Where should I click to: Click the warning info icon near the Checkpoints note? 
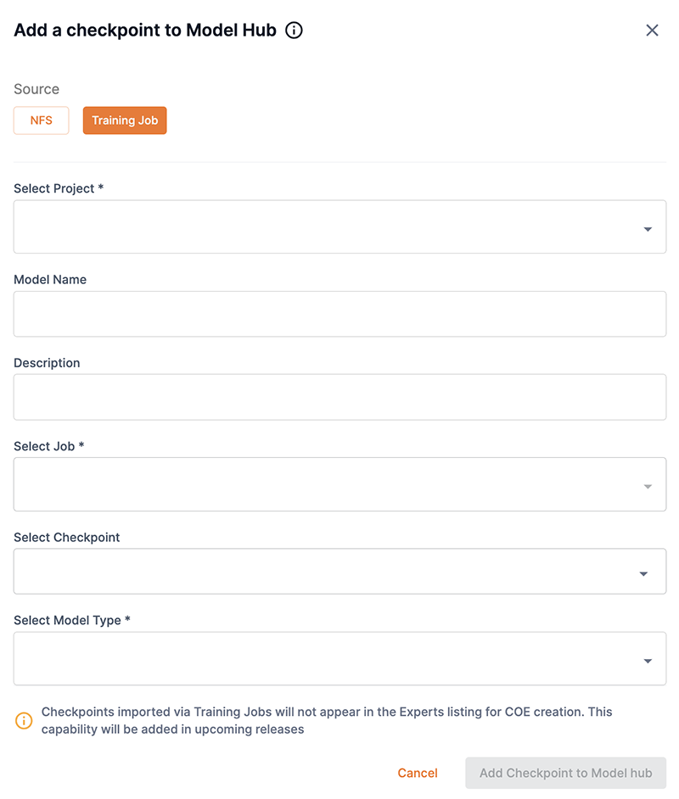coord(24,721)
